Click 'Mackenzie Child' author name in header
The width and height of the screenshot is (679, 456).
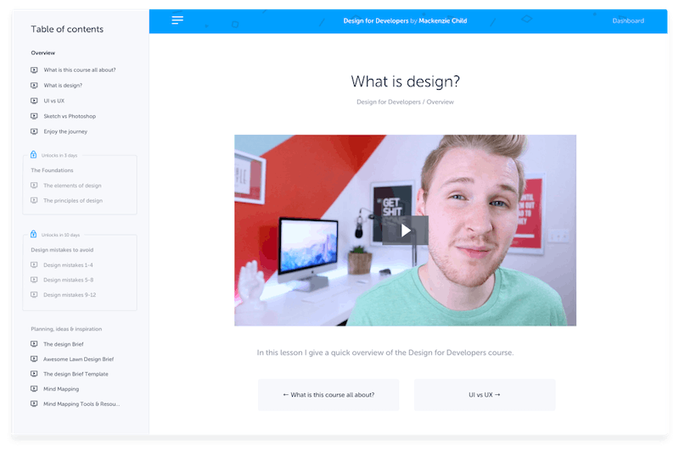(x=442, y=21)
